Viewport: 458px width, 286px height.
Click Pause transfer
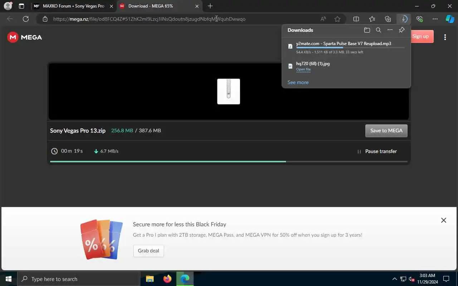pyautogui.click(x=377, y=151)
